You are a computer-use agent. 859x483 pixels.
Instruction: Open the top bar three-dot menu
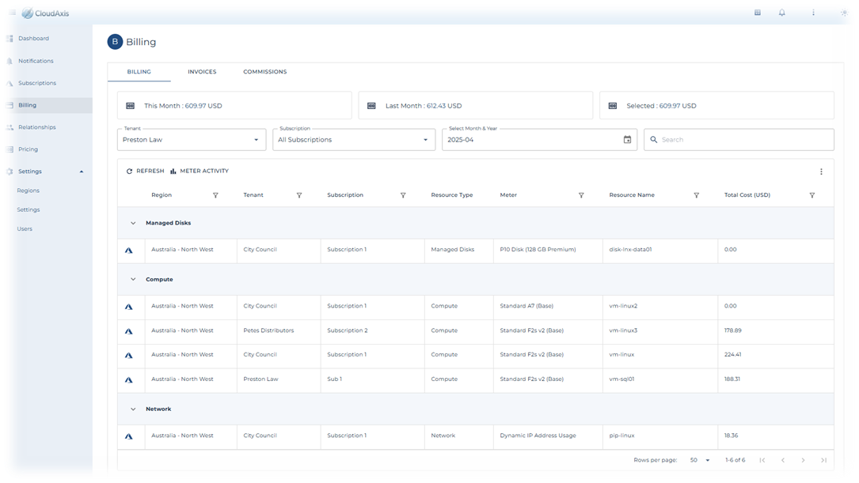click(x=814, y=13)
